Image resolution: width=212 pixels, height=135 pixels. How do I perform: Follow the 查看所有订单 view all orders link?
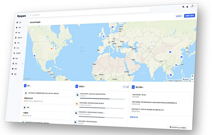pos(134,117)
